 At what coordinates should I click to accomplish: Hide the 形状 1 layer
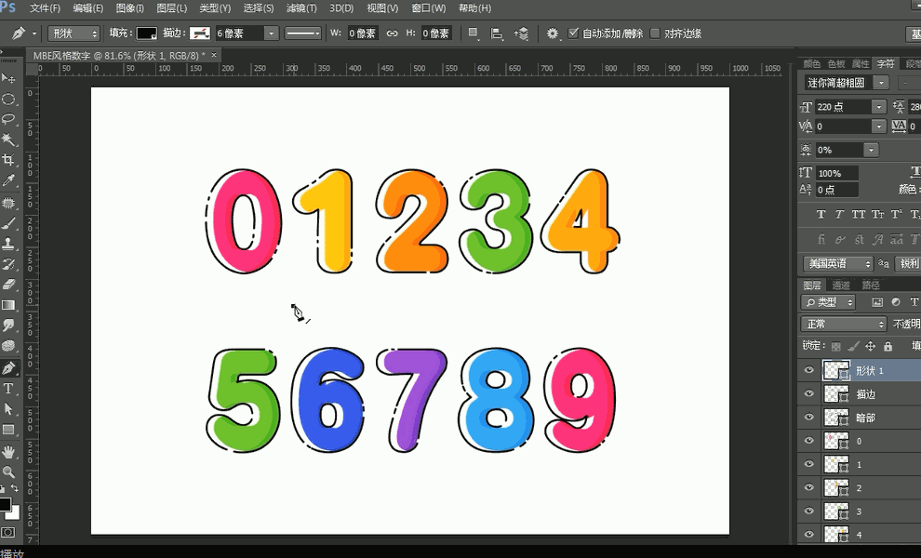point(808,371)
